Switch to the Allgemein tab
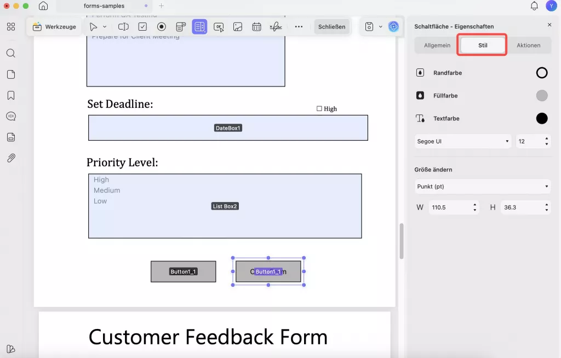 click(437, 45)
